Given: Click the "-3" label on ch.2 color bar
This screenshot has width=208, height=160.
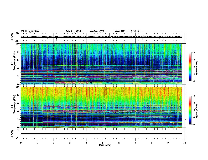Looking at the screenshot, I should (194, 96).
